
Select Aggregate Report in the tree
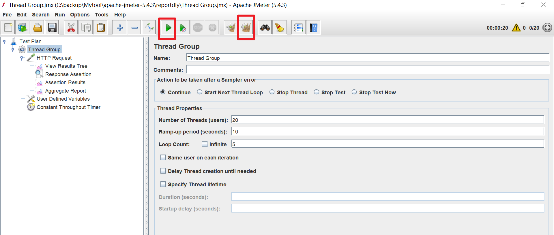coord(65,91)
